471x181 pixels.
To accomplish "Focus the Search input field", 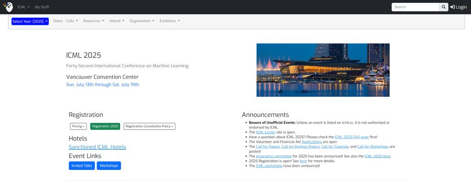I will tap(415, 7).
